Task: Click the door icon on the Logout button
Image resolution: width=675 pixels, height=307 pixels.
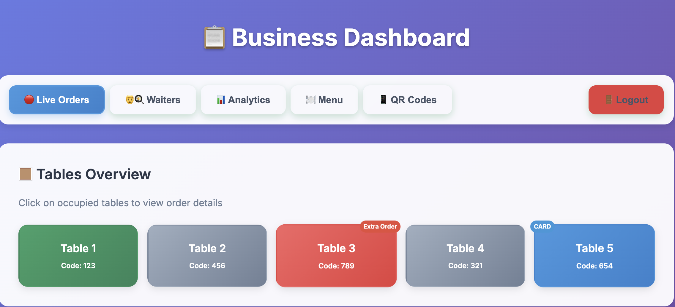Action: click(609, 100)
